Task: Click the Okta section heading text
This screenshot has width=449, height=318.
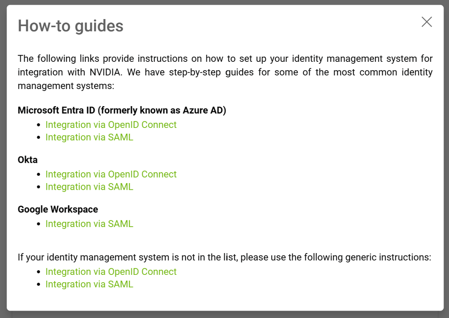Action: coord(27,159)
